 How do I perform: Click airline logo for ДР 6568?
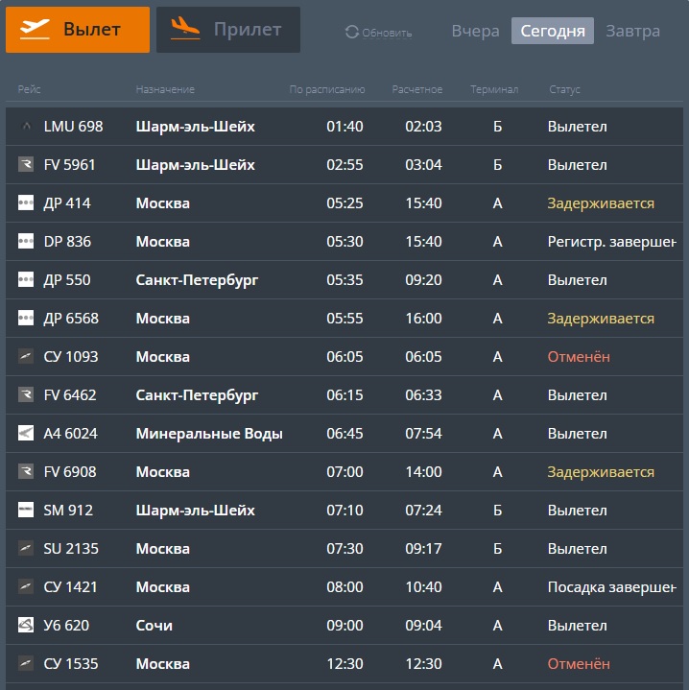pyautogui.click(x=26, y=318)
